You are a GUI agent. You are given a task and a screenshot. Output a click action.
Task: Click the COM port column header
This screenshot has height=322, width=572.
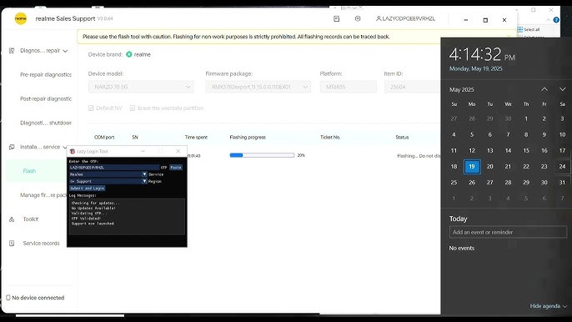click(x=104, y=138)
